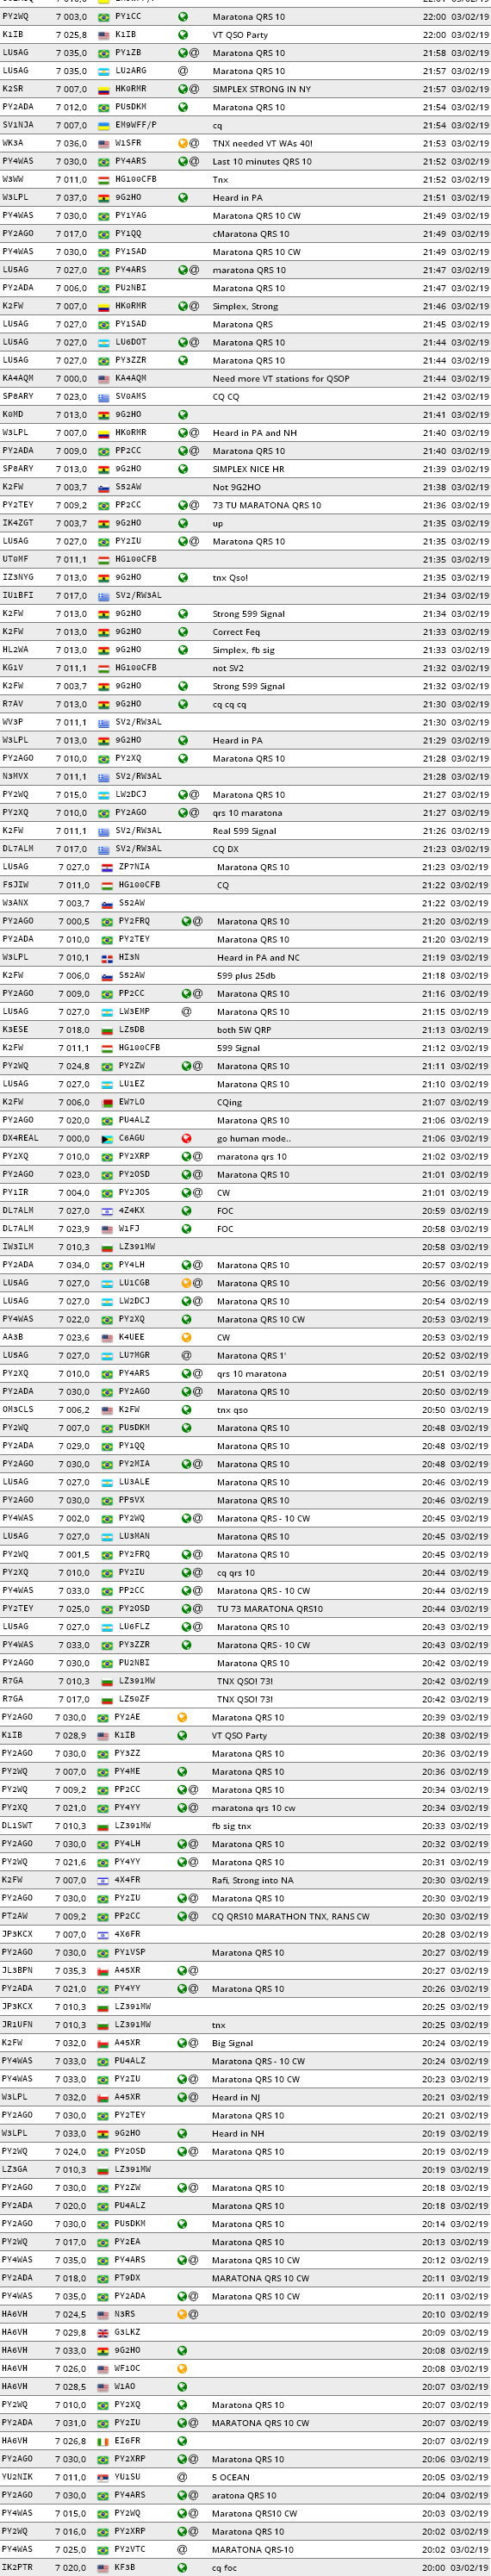Click the Ukraine flag beside EM9WFF/P
This screenshot has width=491, height=2576.
click(104, 125)
